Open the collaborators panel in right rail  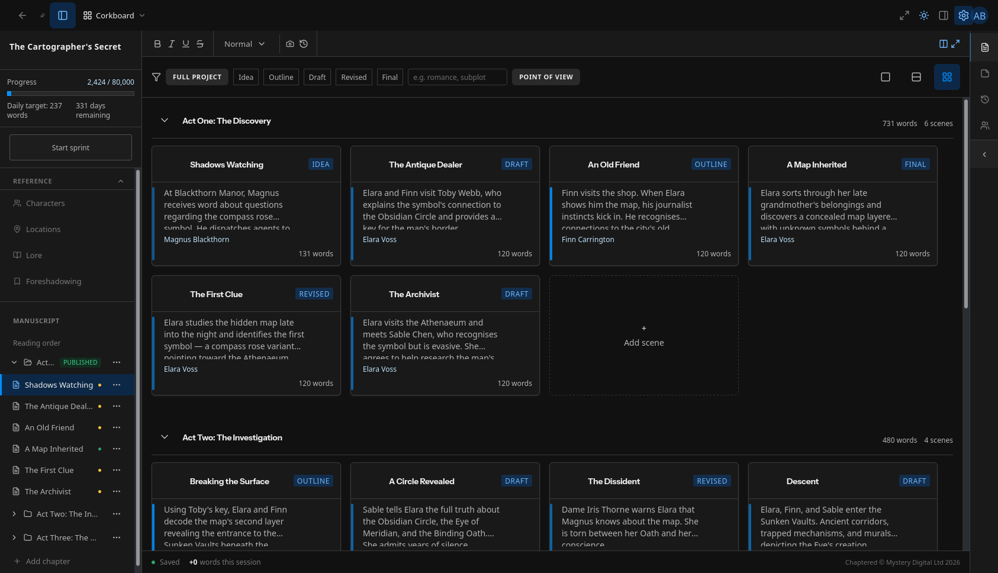(x=985, y=125)
